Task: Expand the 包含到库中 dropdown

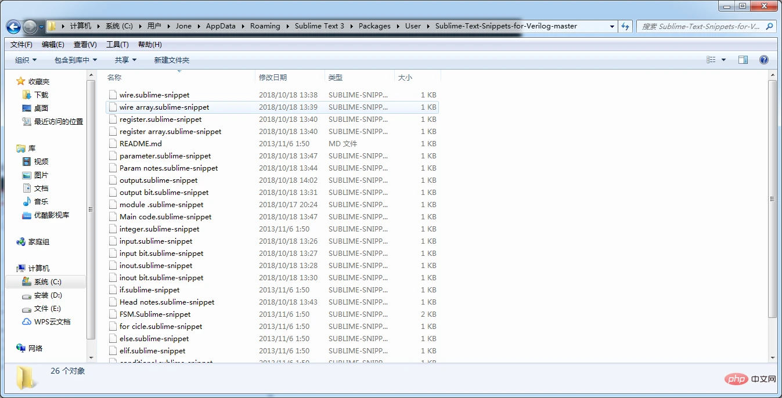Action: coord(75,60)
